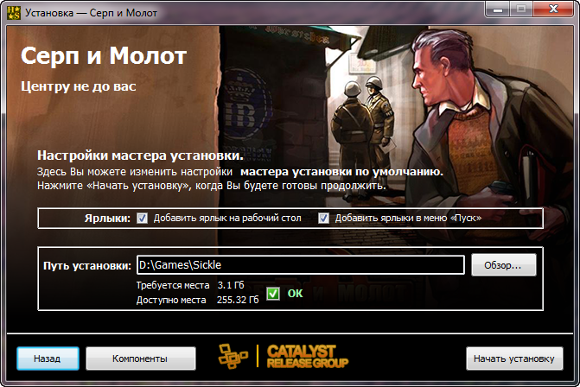
Task: Click the disabled maximize window button
Action: pos(521,10)
